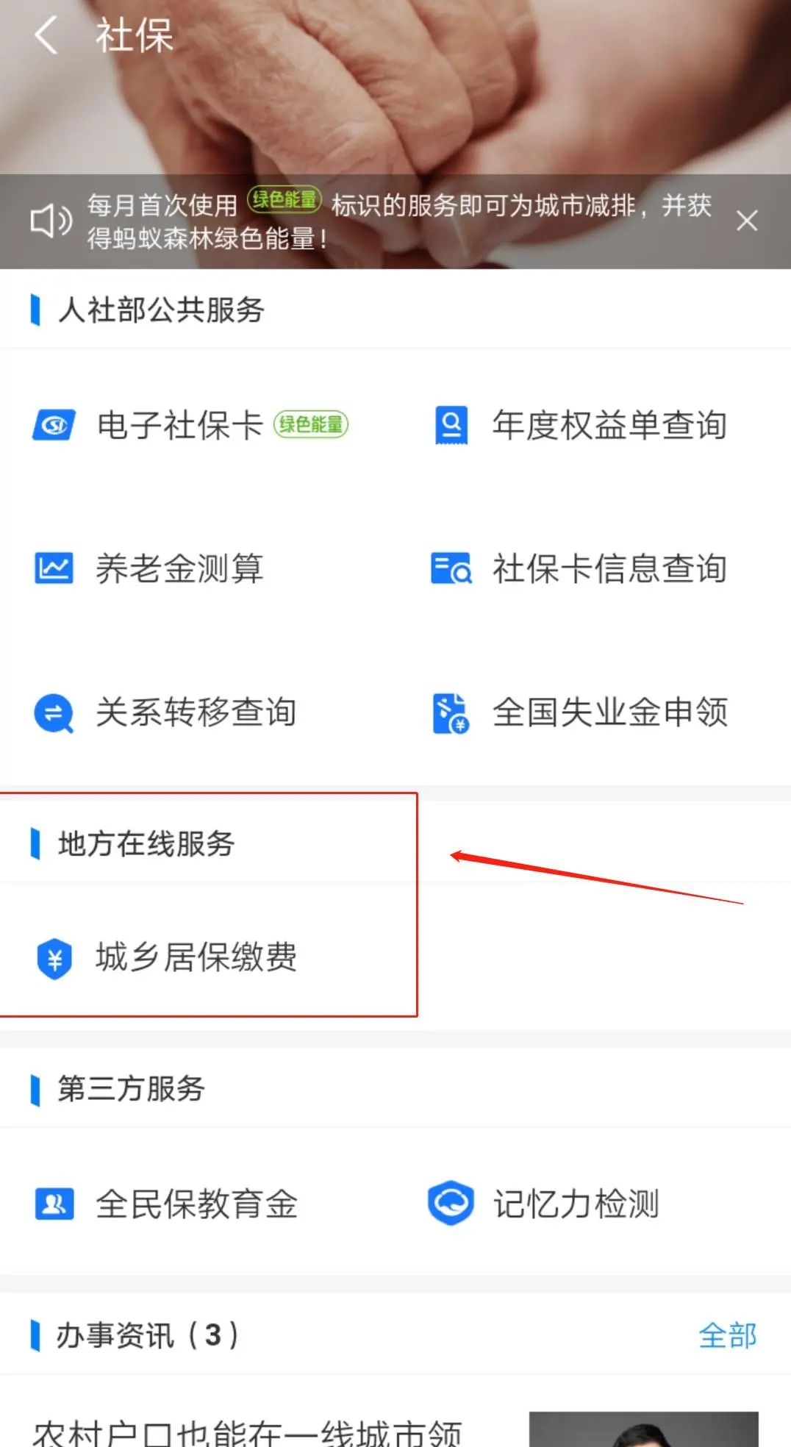
Task: Tap the 社保卡信息查询 search icon
Action: pyautogui.click(x=451, y=568)
